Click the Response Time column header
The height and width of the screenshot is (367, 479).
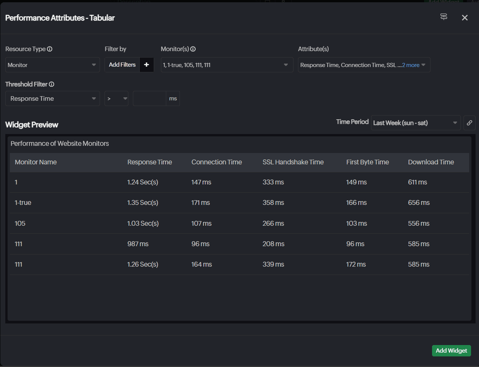[150, 162]
